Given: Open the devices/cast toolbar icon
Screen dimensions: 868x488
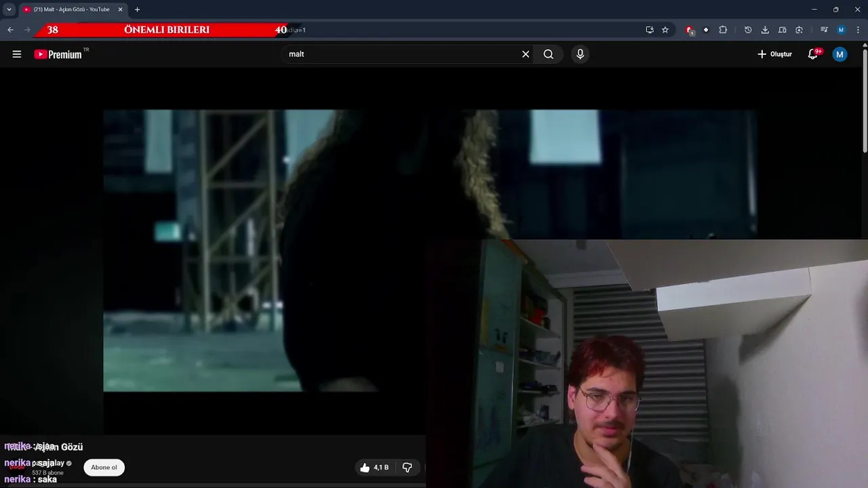Looking at the screenshot, I should [x=782, y=30].
